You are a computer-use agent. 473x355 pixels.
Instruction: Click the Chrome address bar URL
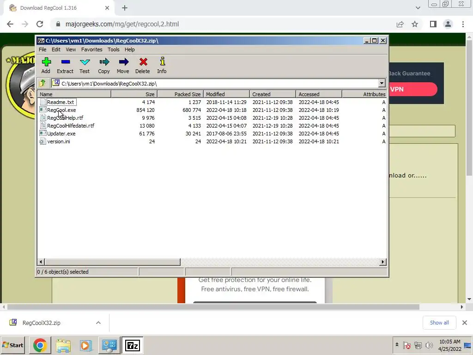click(x=122, y=24)
